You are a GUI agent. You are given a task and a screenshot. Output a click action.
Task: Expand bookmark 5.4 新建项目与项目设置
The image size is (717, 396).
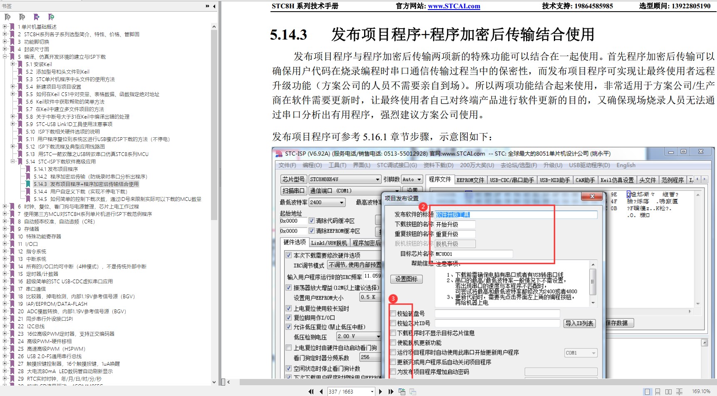(13, 87)
